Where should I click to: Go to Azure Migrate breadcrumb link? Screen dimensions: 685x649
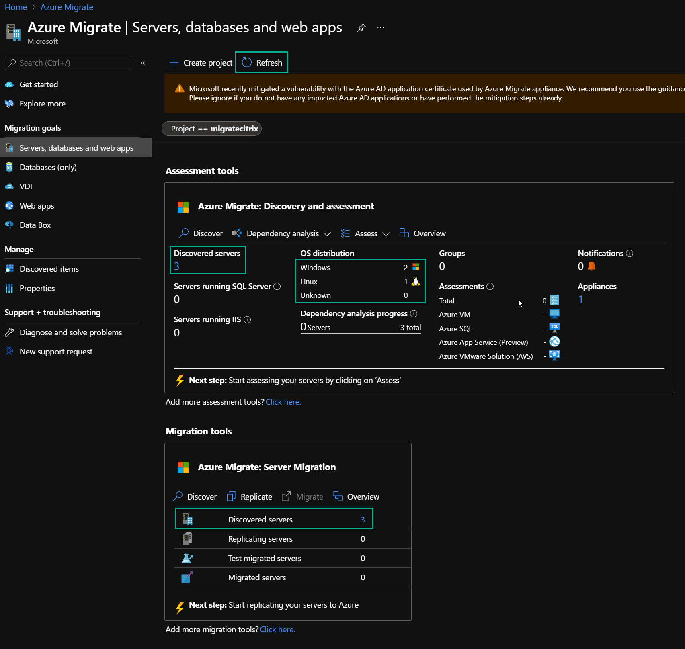coord(67,7)
